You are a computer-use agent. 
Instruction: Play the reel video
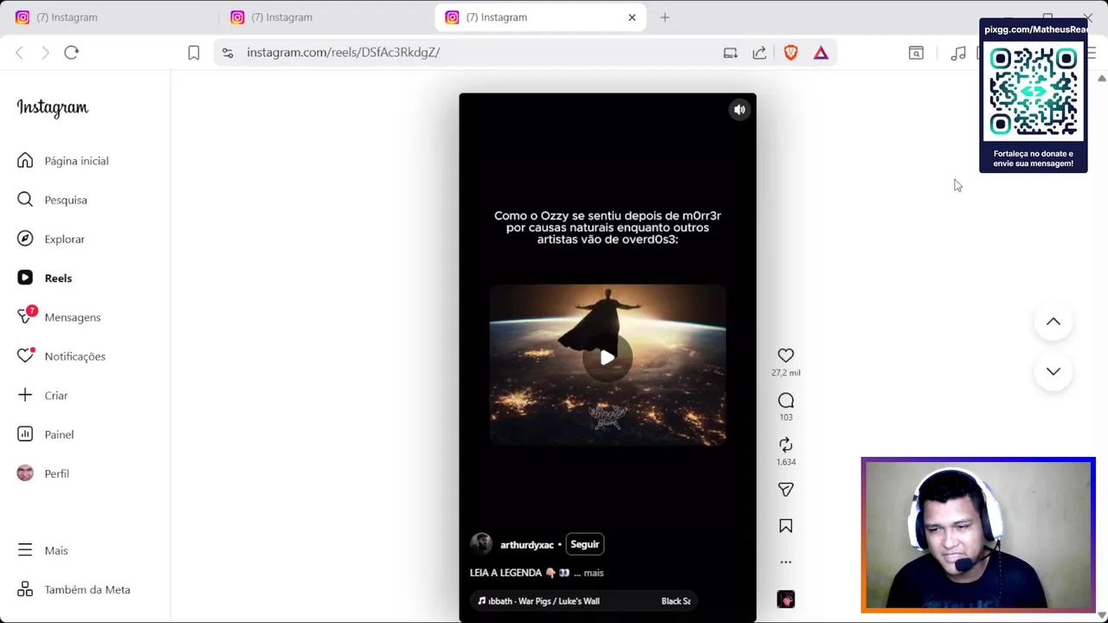pyautogui.click(x=608, y=357)
